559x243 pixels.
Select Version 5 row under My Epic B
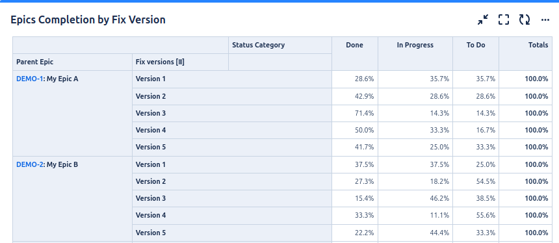(x=232, y=233)
